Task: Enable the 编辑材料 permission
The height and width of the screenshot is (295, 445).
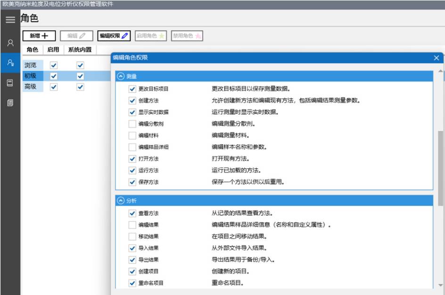Action: (132, 135)
